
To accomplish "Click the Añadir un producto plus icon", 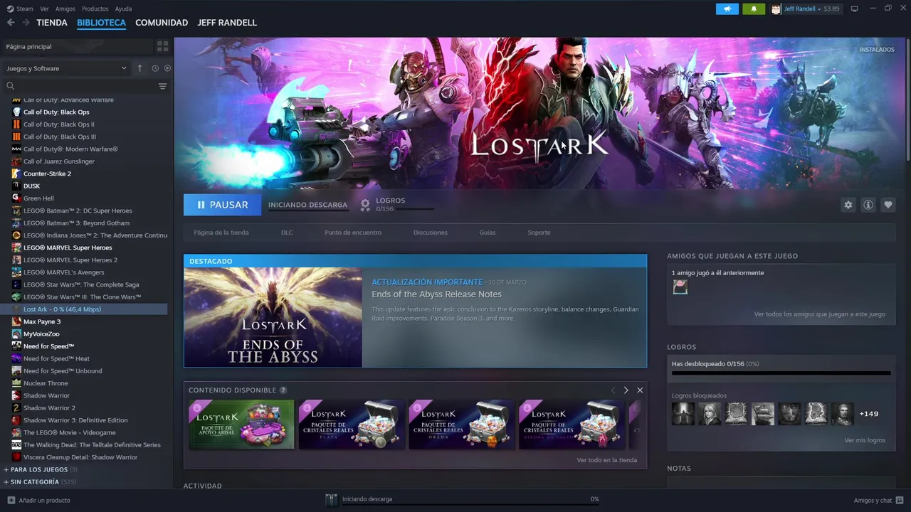I will [x=11, y=500].
